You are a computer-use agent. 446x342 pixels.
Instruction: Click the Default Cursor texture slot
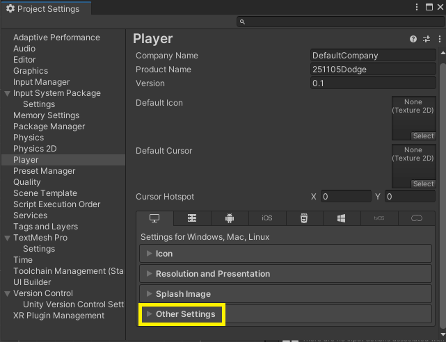[x=414, y=166]
